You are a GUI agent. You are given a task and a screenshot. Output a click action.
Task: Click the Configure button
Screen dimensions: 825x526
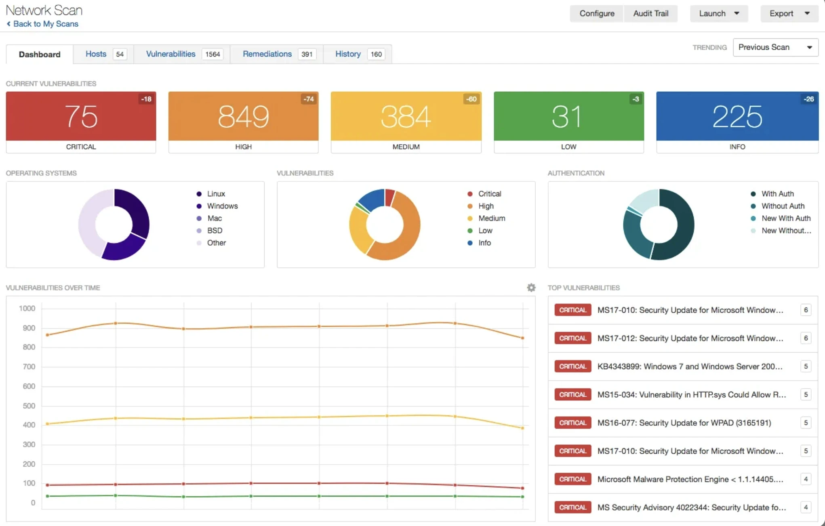(596, 13)
